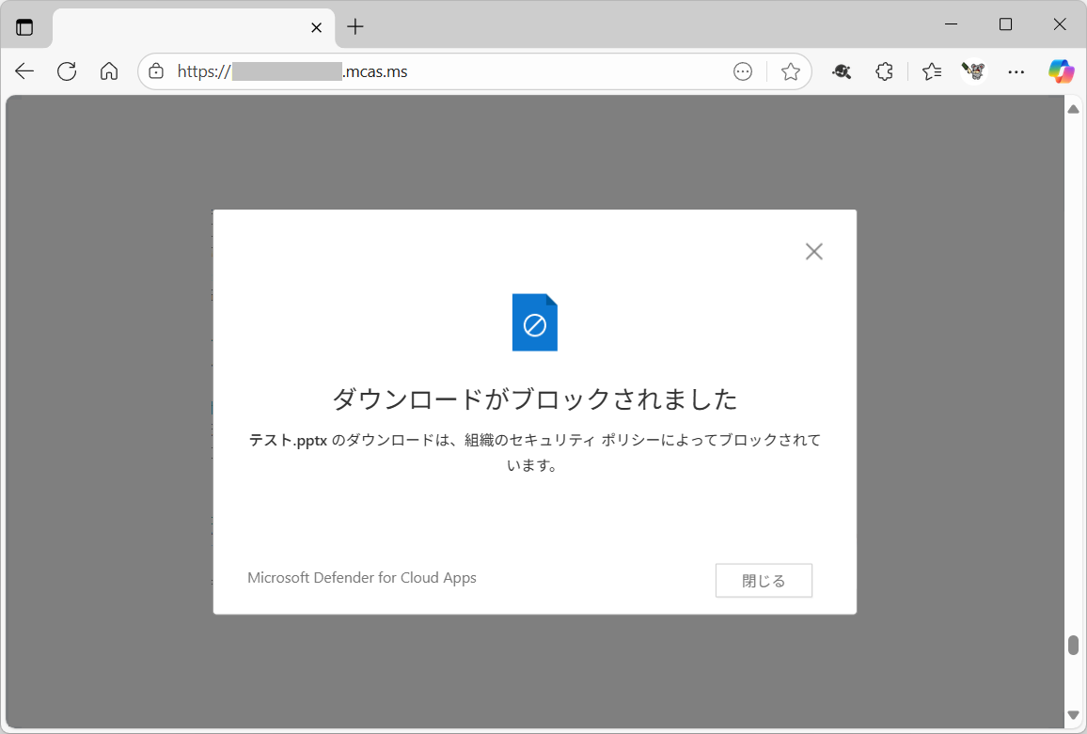Open the address bar more options circle
This screenshot has height=734, width=1087.
tap(743, 71)
